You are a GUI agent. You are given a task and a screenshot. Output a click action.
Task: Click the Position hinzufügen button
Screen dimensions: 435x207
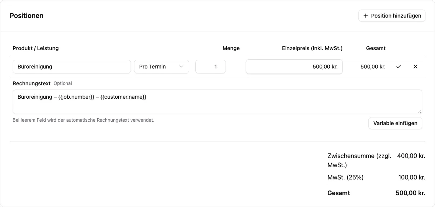(392, 16)
